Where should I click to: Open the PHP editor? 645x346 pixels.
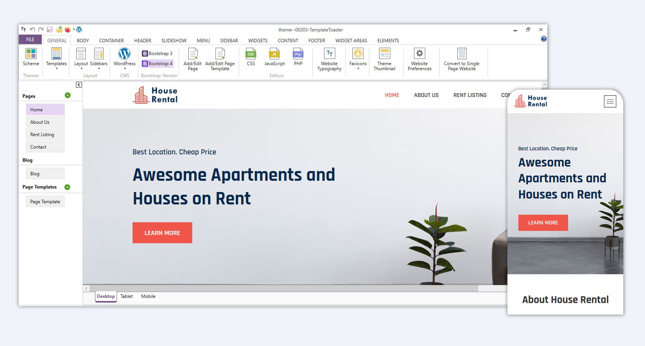(x=298, y=57)
